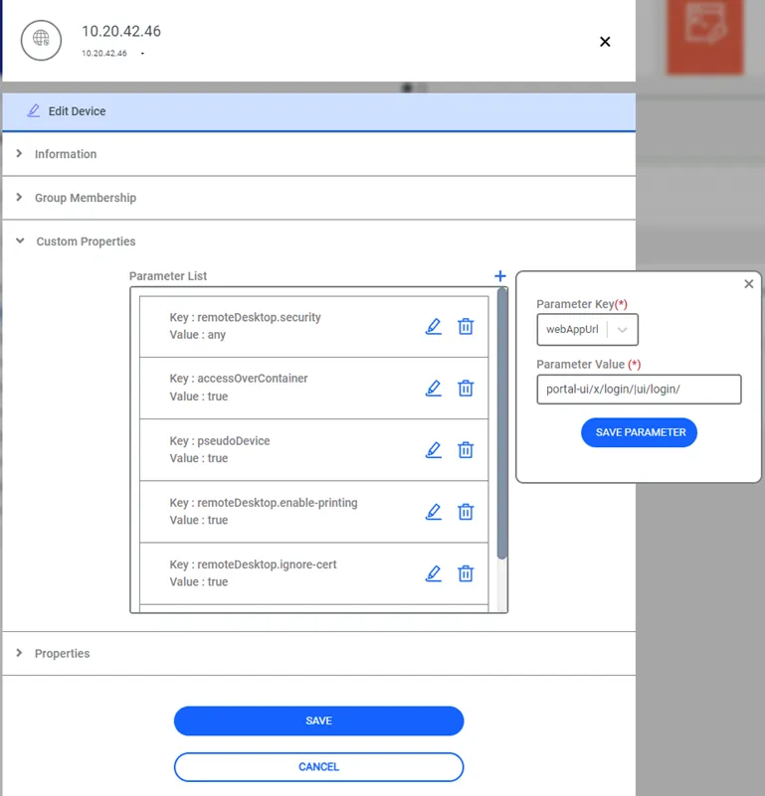
Task: Select the 10.20.42.46 device title
Action: (x=121, y=32)
